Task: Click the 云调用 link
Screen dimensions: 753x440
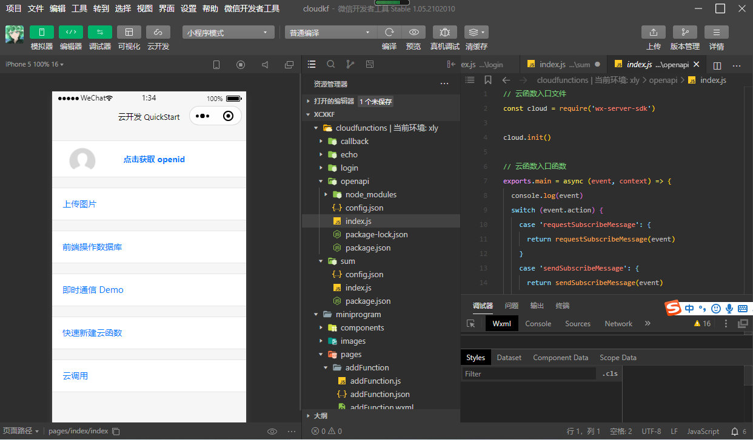Action: (75, 376)
